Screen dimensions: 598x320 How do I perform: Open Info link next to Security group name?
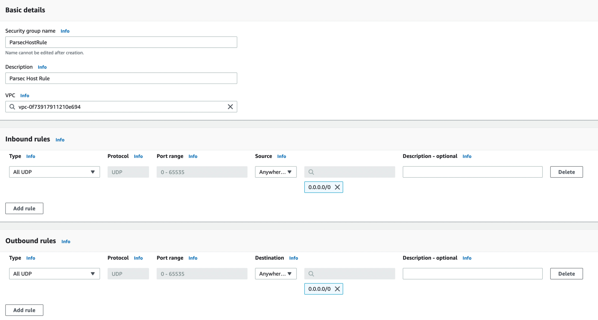click(65, 31)
